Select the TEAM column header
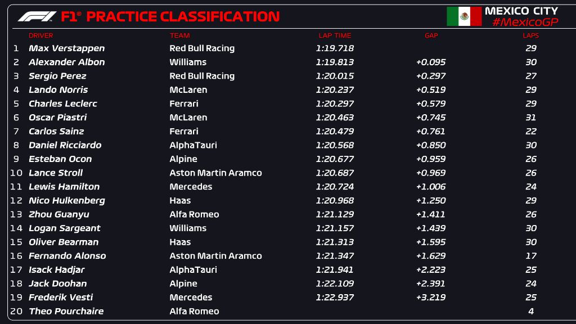576x324 pixels. pyautogui.click(x=179, y=35)
